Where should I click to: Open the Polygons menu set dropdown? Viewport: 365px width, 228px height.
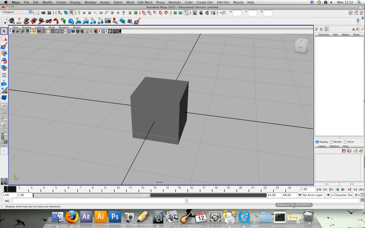click(17, 12)
